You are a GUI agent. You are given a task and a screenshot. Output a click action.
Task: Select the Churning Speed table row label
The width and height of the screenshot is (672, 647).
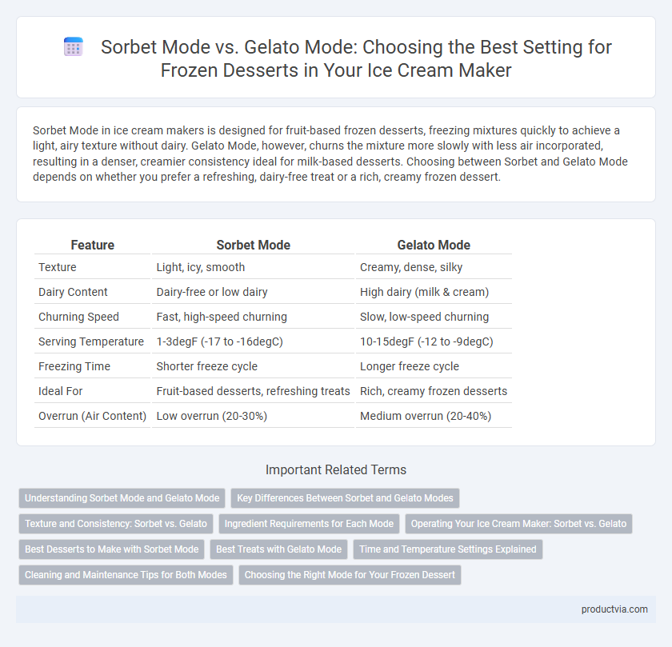79,317
